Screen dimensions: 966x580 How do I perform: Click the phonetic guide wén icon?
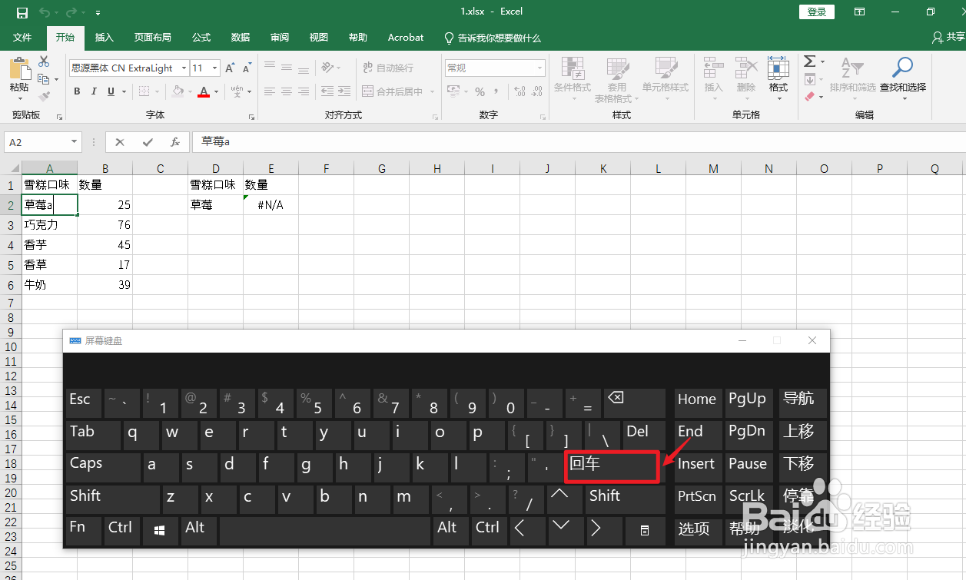click(x=237, y=91)
